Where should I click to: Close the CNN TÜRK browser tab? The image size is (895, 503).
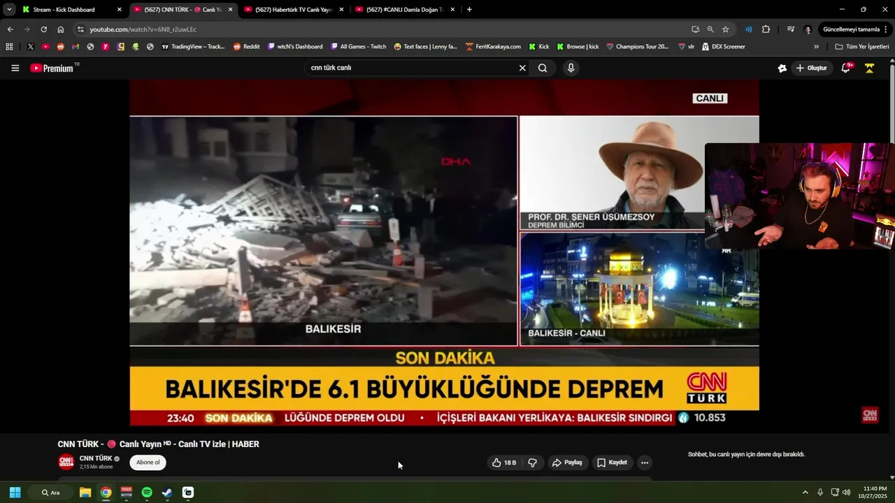[230, 10]
